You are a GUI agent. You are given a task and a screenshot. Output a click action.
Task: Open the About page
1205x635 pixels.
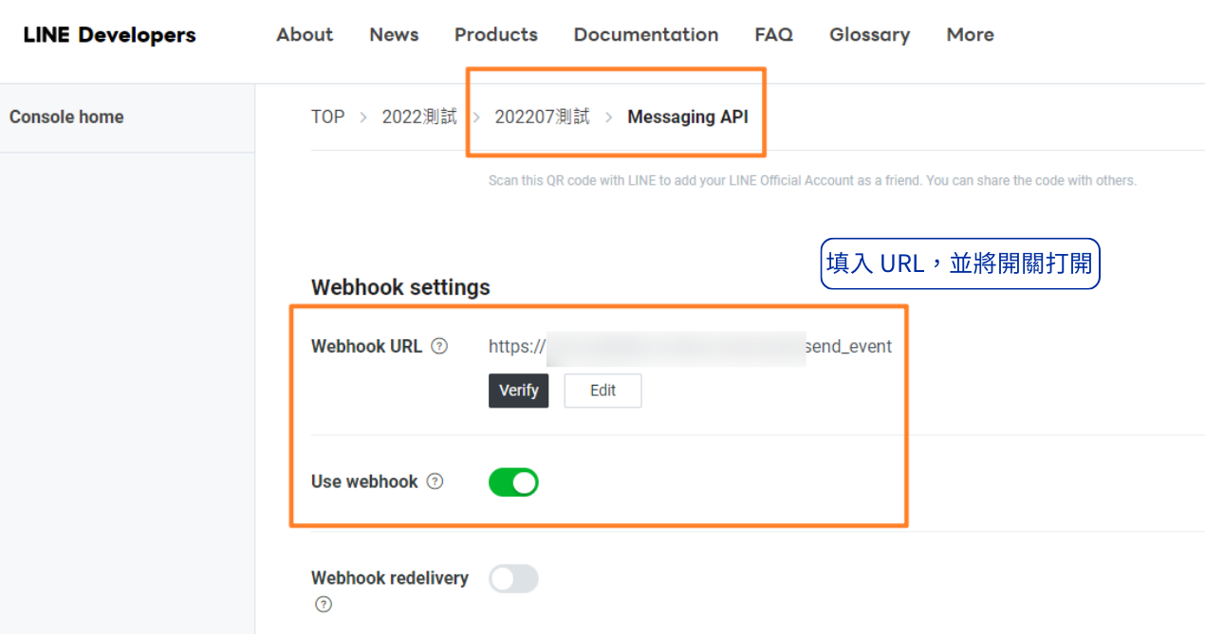point(305,35)
